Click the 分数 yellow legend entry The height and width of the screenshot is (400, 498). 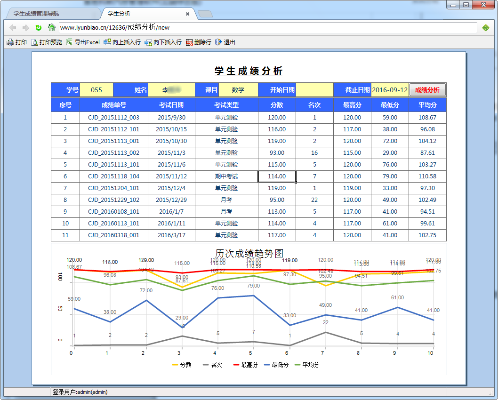[182, 365]
